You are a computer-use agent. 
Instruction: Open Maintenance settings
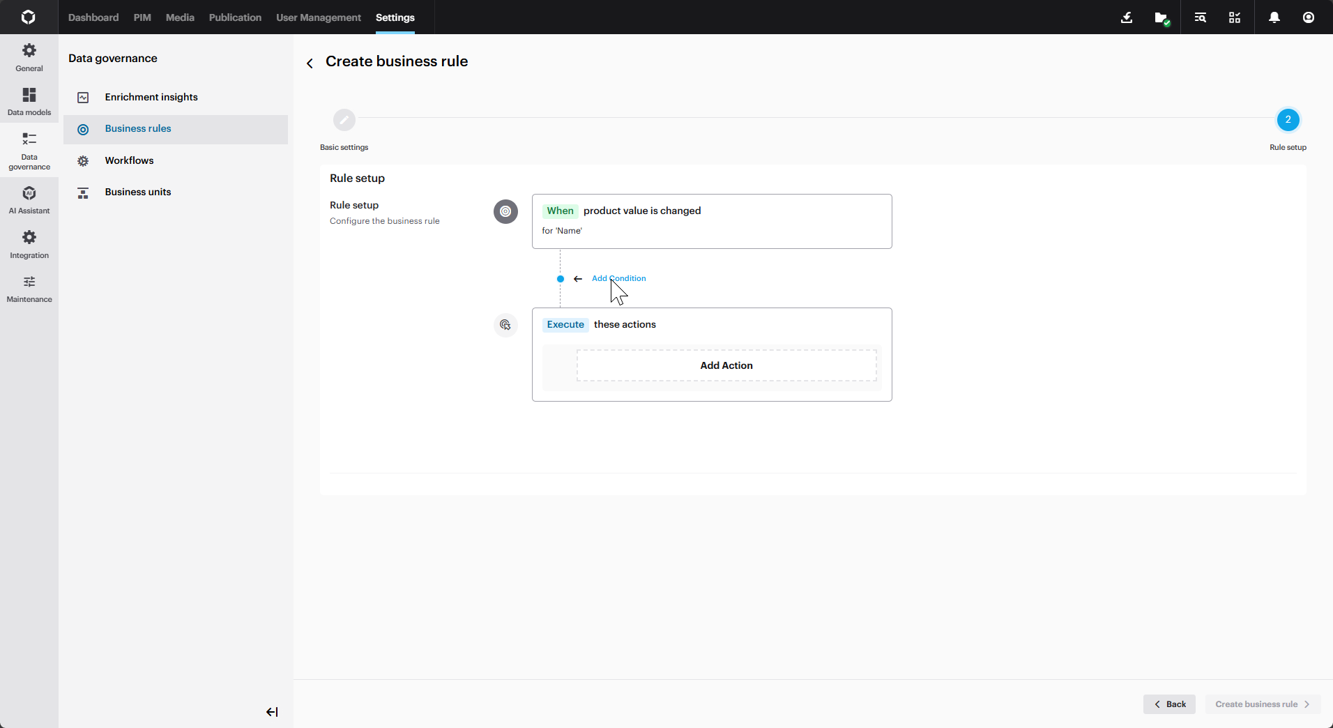click(28, 289)
